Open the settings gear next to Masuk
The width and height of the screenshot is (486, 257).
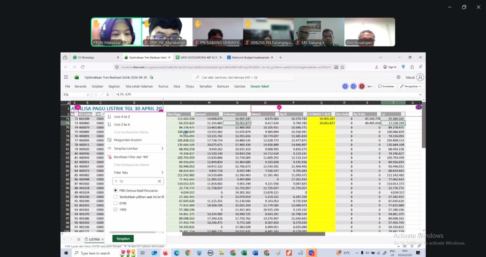click(398, 77)
